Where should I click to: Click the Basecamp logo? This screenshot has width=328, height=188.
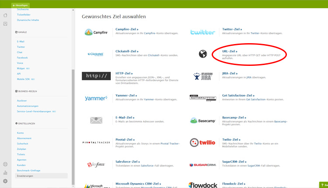202,120
